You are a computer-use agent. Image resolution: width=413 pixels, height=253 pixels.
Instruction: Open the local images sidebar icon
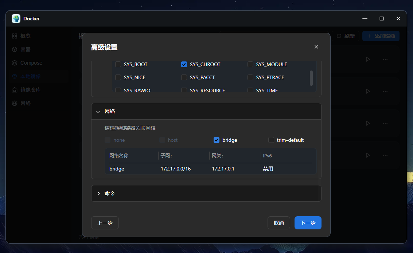tap(15, 76)
